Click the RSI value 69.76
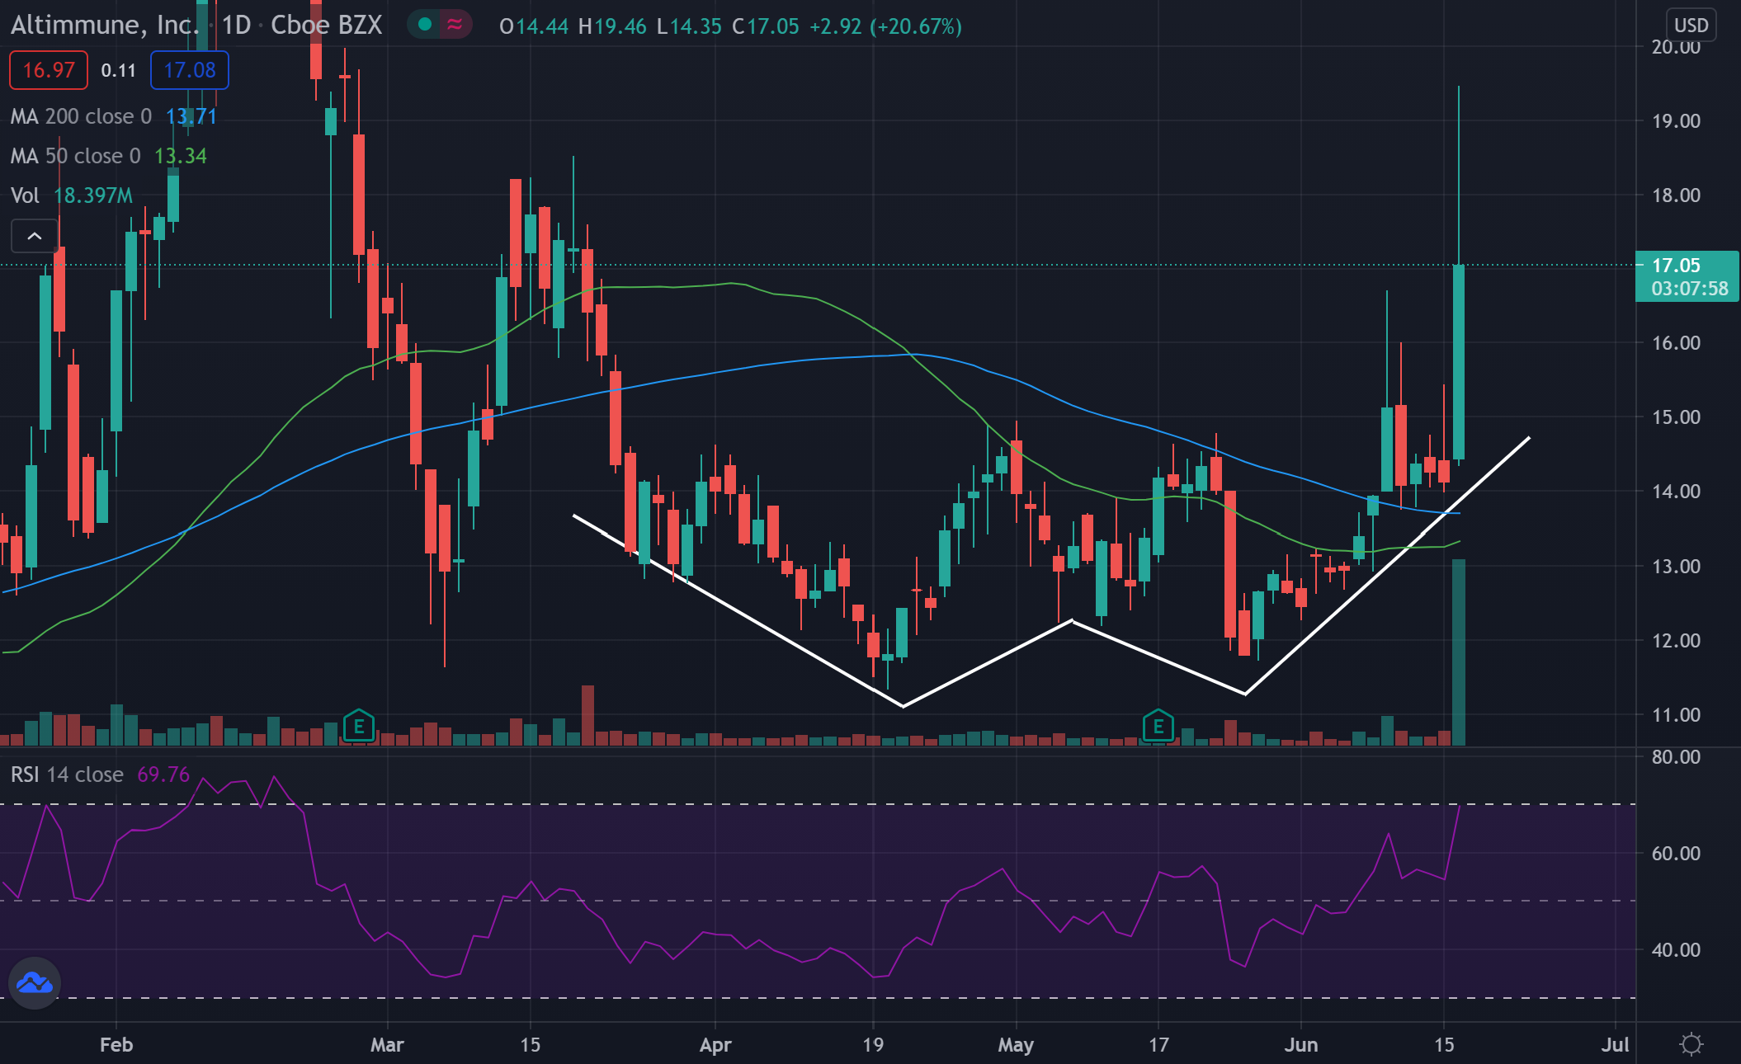Image resolution: width=1741 pixels, height=1064 pixels. [x=163, y=774]
